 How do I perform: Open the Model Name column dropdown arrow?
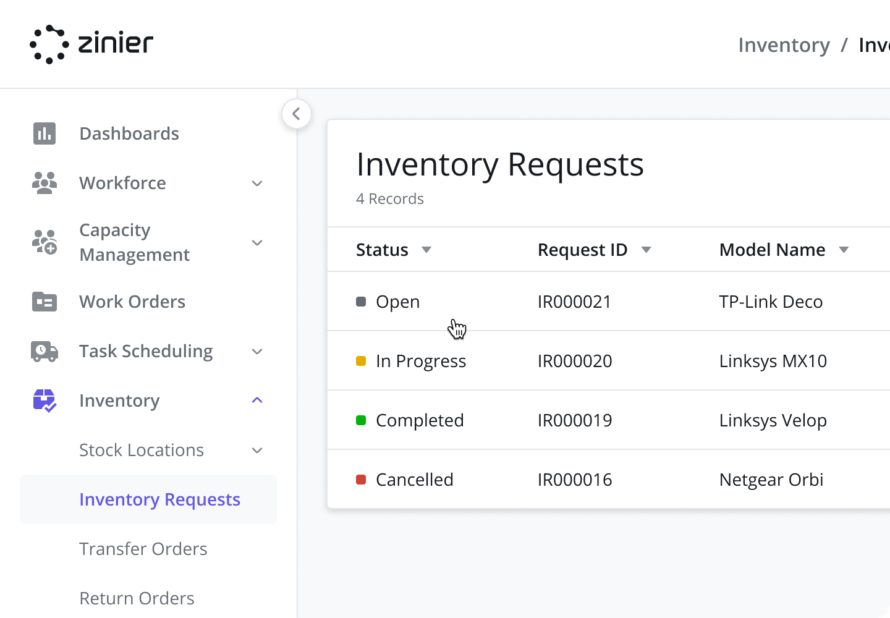[x=844, y=250]
